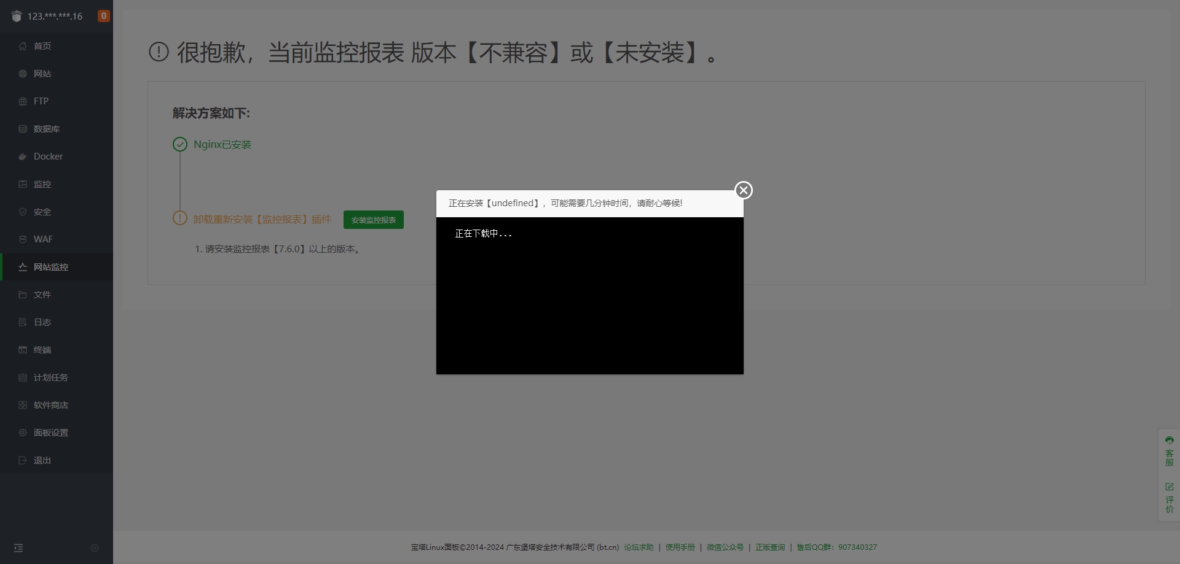1180x564 pixels.
Task: Click the 正在下载中... console text
Action: tap(483, 234)
